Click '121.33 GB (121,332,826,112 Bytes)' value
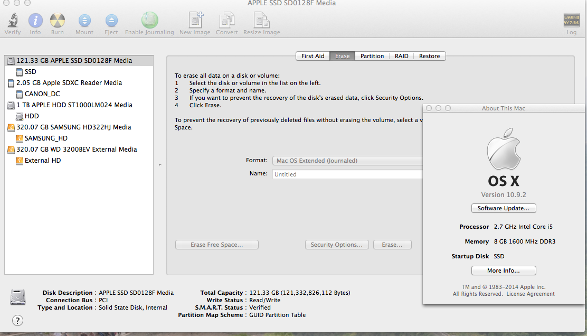 (300, 293)
